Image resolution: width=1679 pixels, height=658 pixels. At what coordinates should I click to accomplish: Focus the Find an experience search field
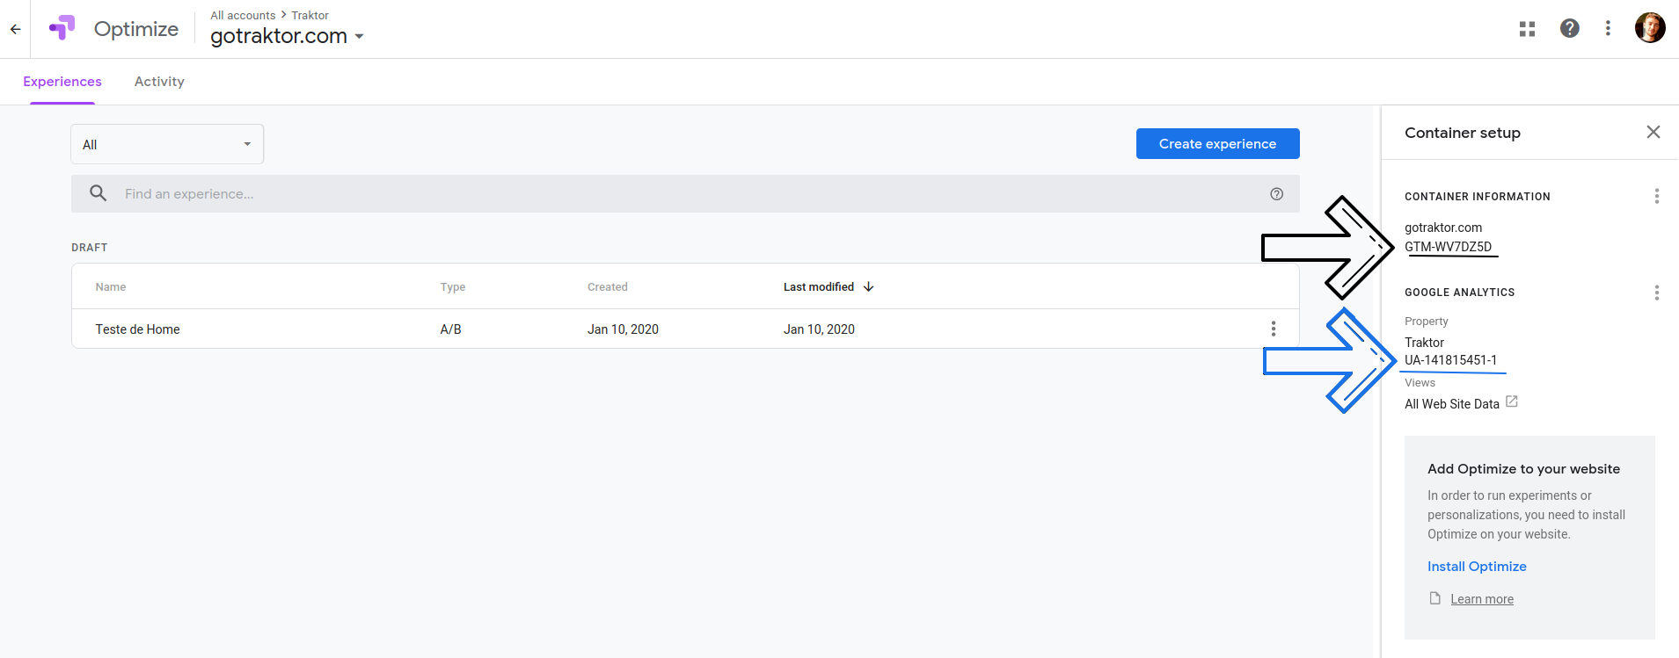[685, 193]
